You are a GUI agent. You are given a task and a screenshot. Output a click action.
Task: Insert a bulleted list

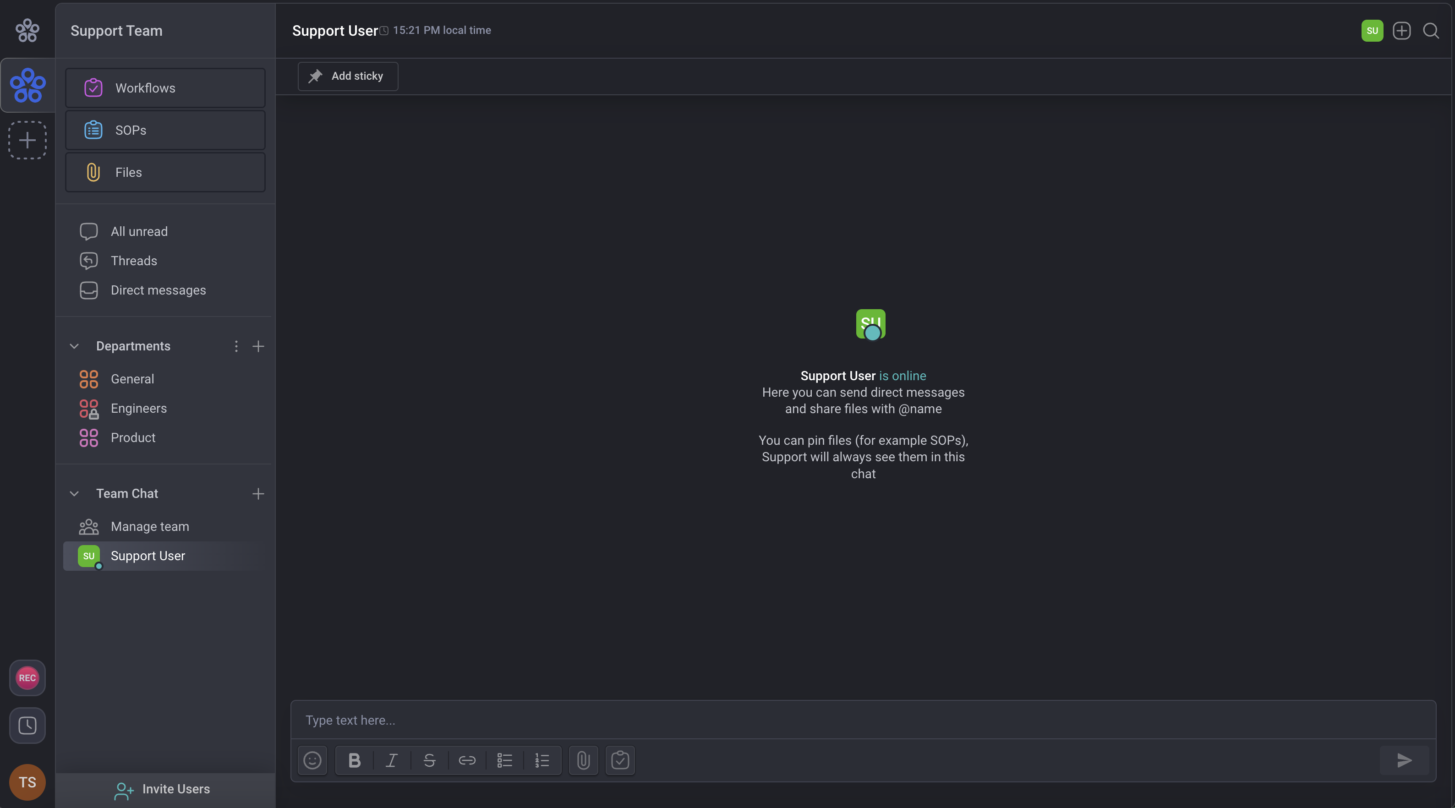pos(504,760)
